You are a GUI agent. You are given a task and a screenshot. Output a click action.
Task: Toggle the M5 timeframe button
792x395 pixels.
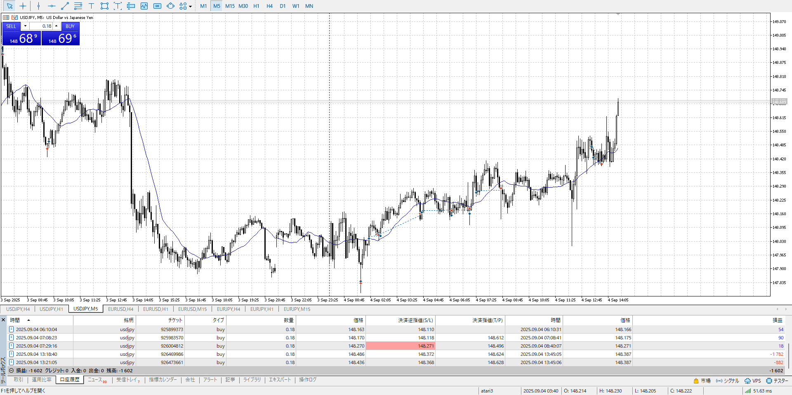pos(217,6)
